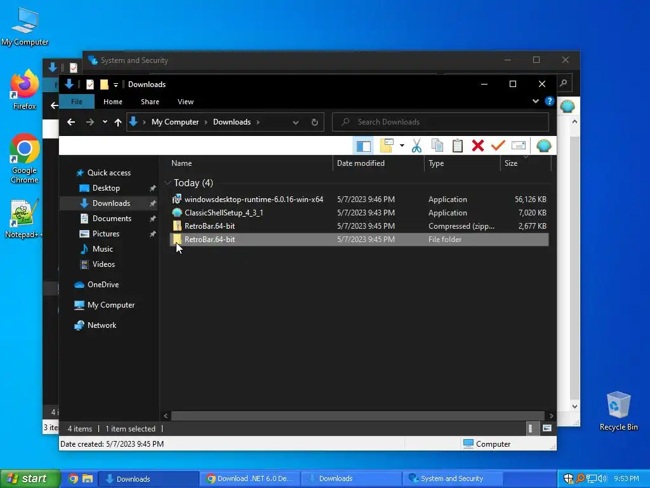The image size is (650, 488).
Task: Select ClassicShellSetup_4_3_1 file
Action: click(x=359, y=212)
